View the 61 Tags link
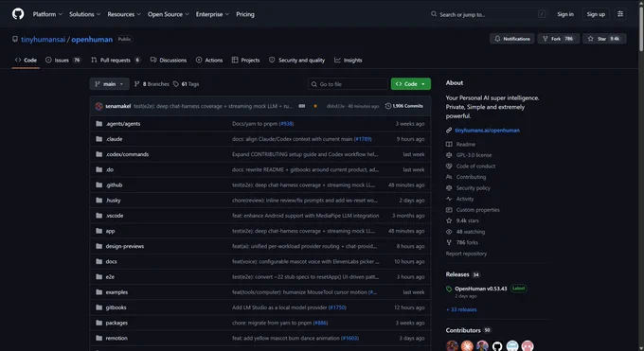The width and height of the screenshot is (644, 351). click(186, 84)
